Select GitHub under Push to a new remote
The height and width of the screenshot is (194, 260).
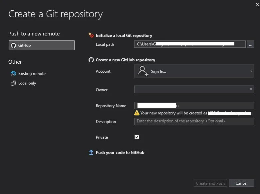pos(41,45)
